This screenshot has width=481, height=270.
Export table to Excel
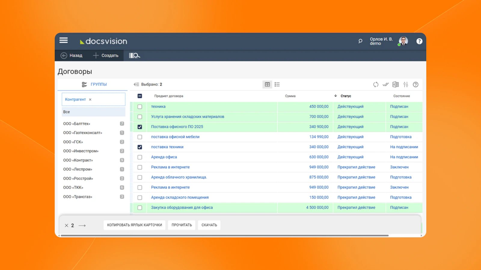coord(396,85)
